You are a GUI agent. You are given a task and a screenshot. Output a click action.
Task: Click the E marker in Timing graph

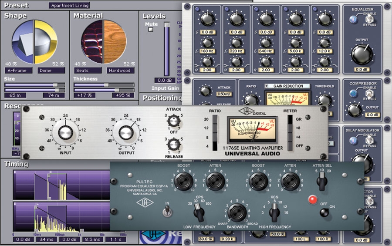pos(51,172)
